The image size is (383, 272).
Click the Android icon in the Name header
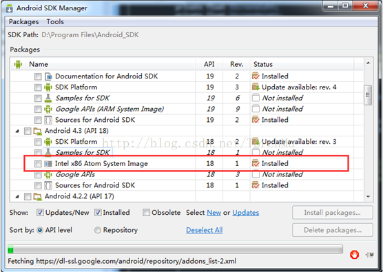click(18, 65)
